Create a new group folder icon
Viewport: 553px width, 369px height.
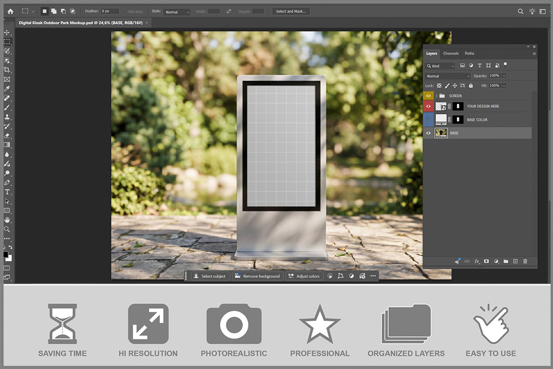(506, 261)
